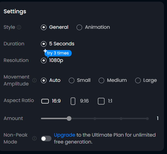167x154 pixels.
Task: Select the Animation style radio button
Action: tap(79, 27)
